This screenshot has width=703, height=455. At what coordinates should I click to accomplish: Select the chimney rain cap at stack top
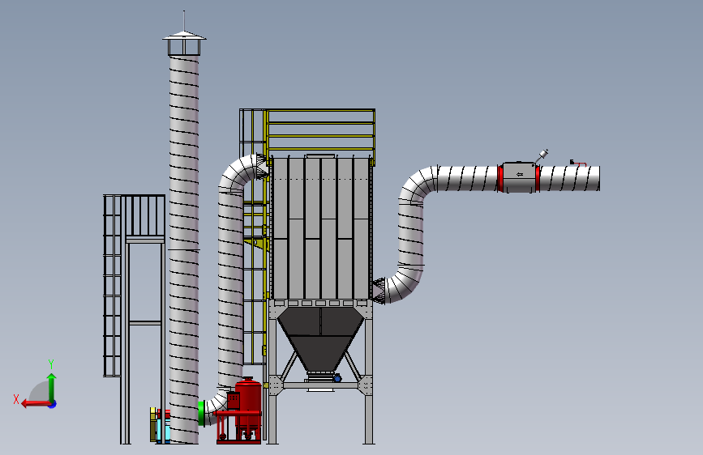click(184, 43)
